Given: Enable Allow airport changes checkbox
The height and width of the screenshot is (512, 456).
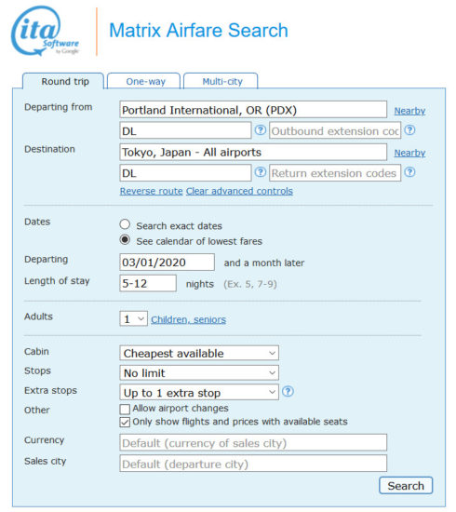Looking at the screenshot, I should click(125, 409).
